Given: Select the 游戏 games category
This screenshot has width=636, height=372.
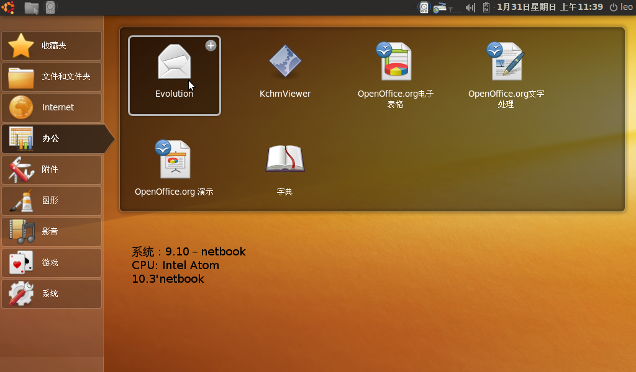Looking at the screenshot, I should click(52, 263).
